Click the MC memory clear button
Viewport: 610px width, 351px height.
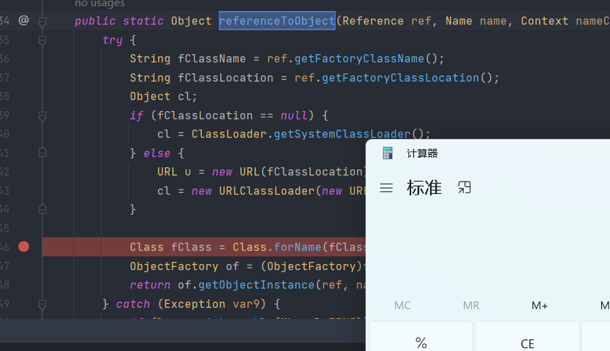point(403,306)
